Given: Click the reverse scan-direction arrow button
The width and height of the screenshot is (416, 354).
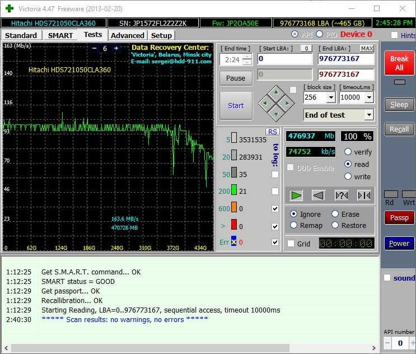Looking at the screenshot, I should point(319,195).
